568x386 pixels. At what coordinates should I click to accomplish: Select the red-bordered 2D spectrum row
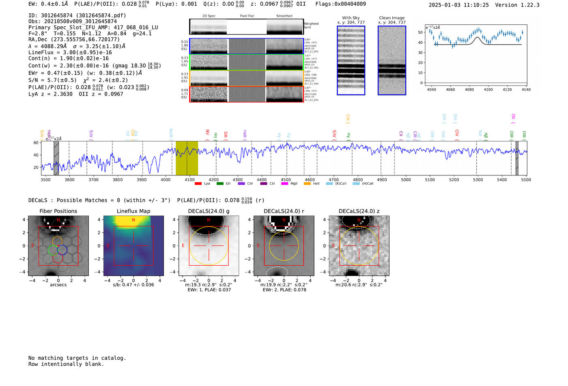click(247, 94)
